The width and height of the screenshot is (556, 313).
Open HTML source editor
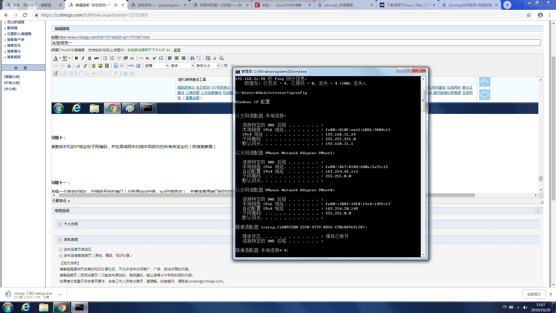pyautogui.click(x=131, y=65)
